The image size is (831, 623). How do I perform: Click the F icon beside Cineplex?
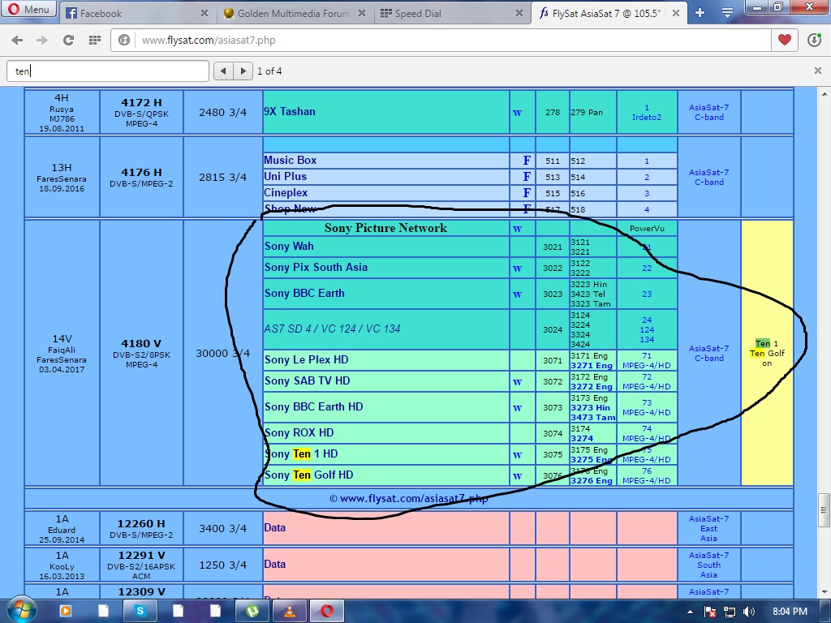coord(527,193)
